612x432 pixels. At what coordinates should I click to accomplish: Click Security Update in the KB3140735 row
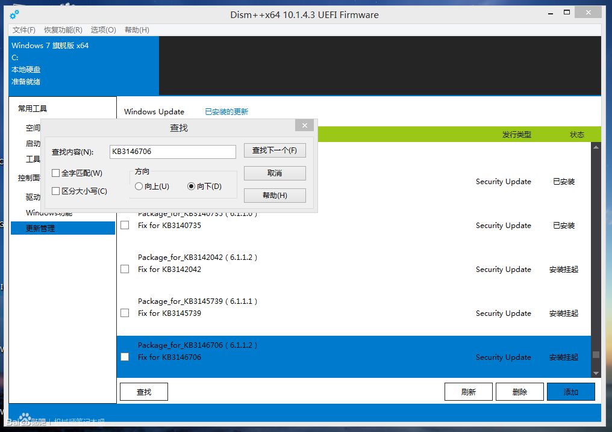point(504,226)
